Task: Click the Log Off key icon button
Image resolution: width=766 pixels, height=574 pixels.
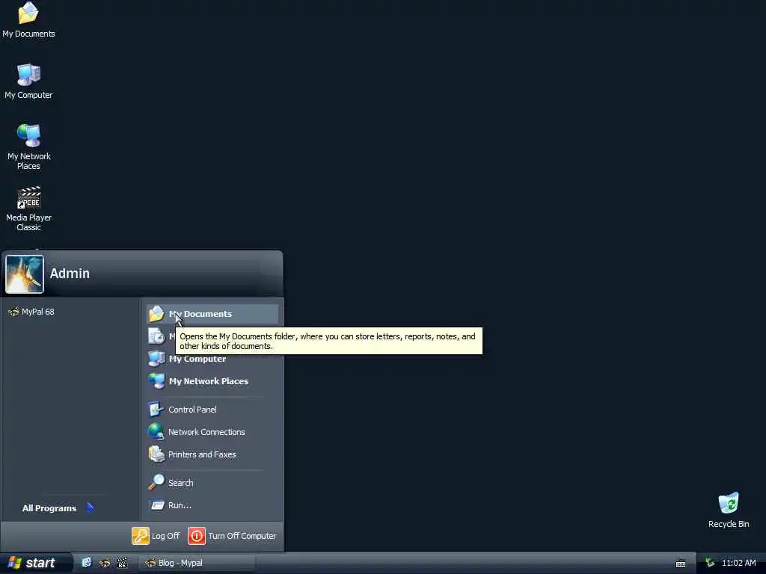Action: 140,536
